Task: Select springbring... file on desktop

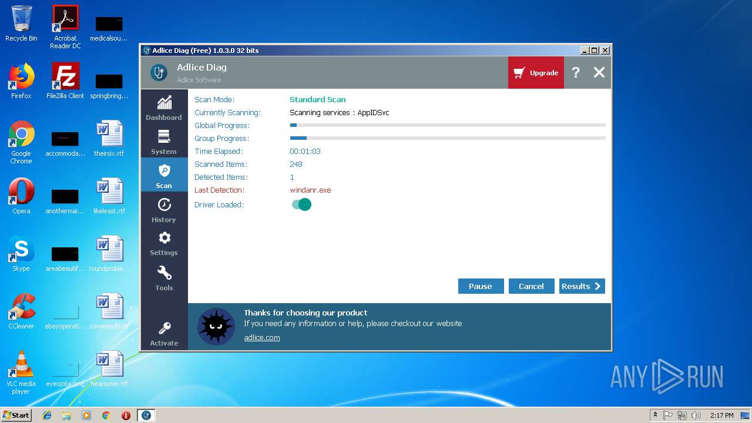Action: coord(109,85)
